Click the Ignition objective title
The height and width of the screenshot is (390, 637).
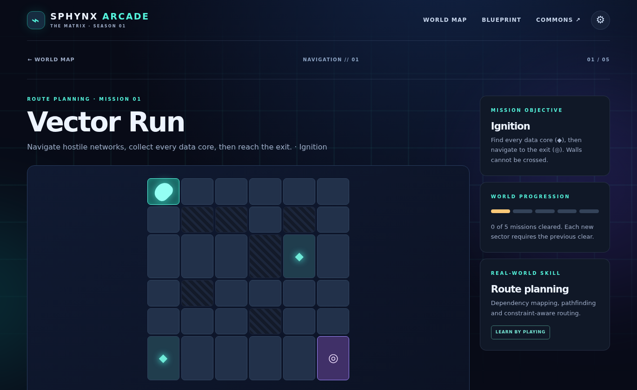pos(511,126)
